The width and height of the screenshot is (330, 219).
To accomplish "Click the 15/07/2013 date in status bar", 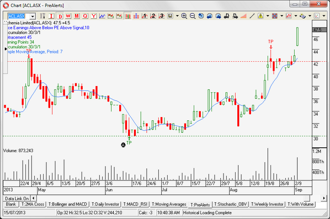I will pyautogui.click(x=14, y=213).
